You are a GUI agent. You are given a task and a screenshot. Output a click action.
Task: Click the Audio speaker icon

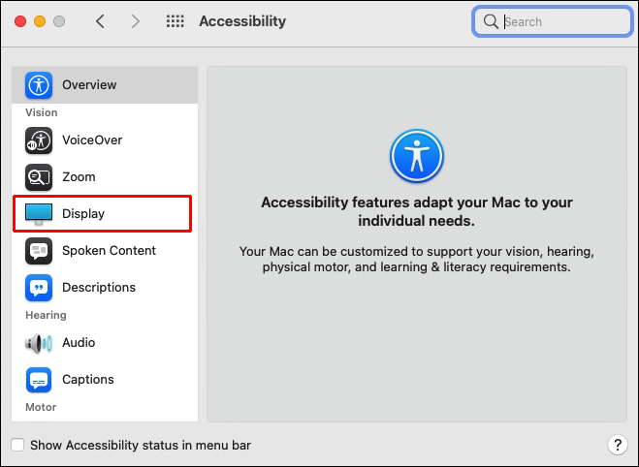tap(39, 342)
